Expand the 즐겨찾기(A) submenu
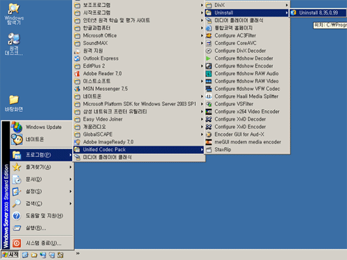 pyautogui.click(x=42, y=167)
